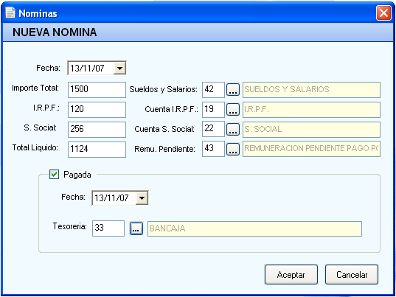Click the BANCAJA account description field
Image resolution: width=396 pixels, height=297 pixels.
coord(254,228)
